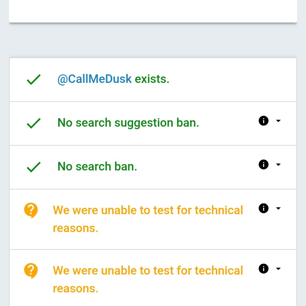Screen dimensions: 306x306
Task: Click first 'unable to test for technical reasons' message
Action: (x=148, y=219)
